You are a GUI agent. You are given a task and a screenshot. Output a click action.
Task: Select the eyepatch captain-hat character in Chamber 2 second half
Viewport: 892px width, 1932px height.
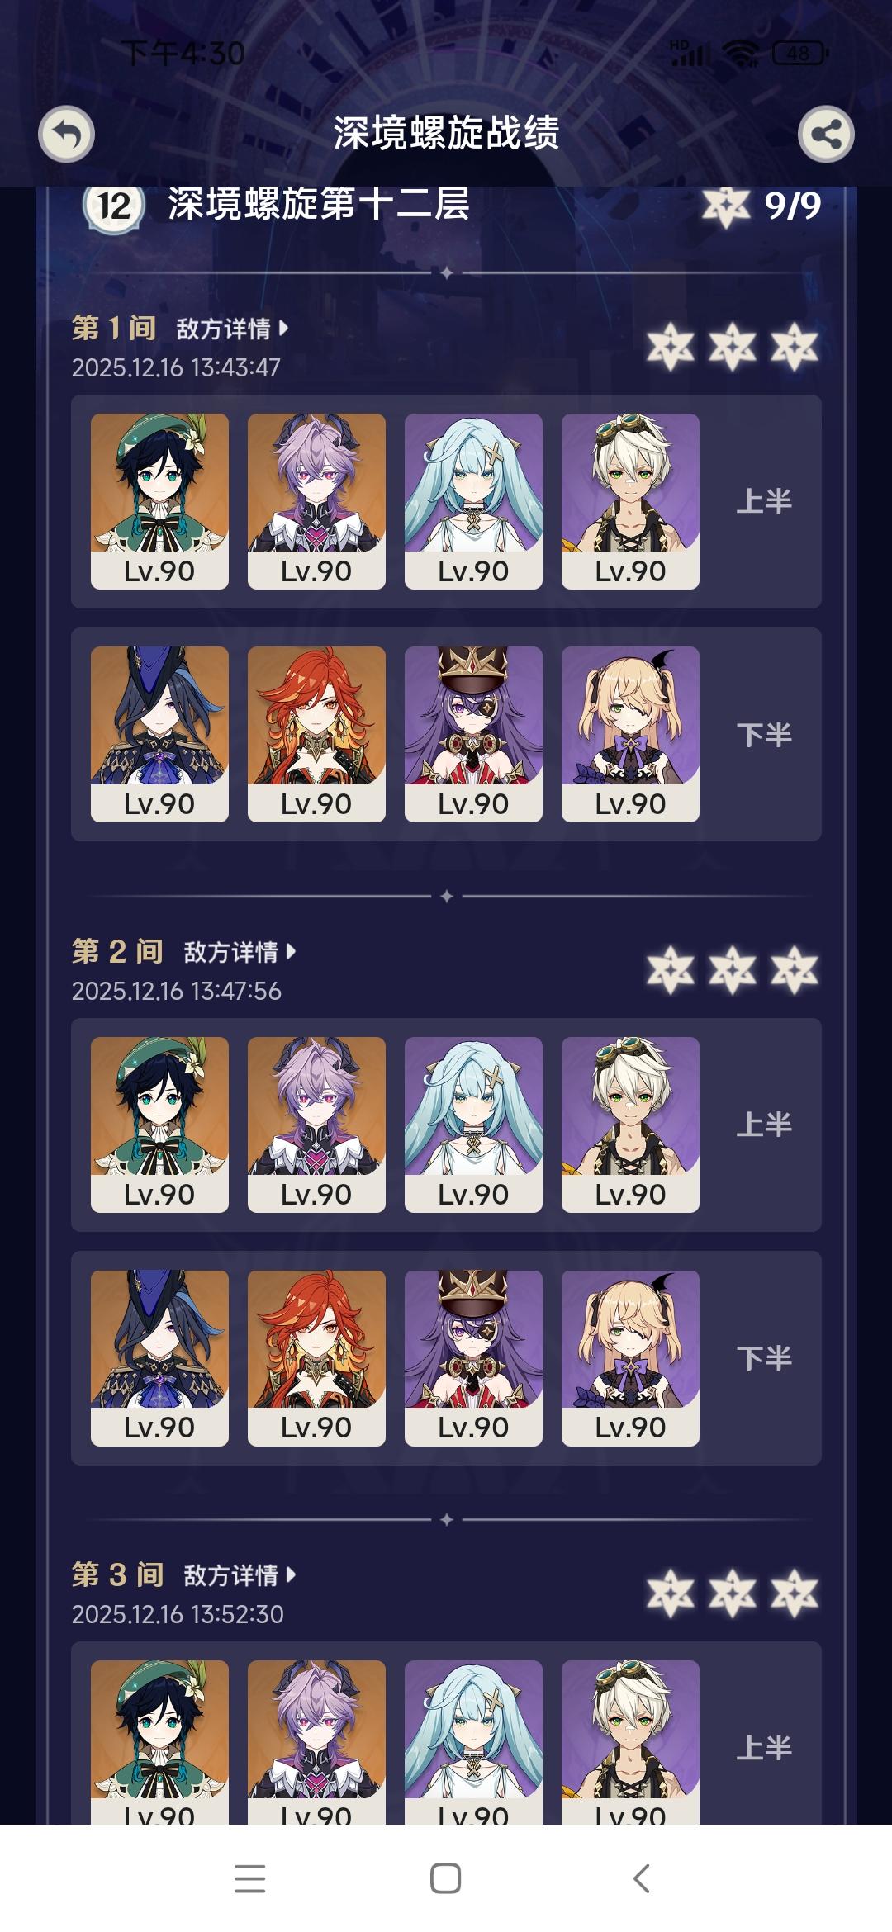(x=473, y=1357)
